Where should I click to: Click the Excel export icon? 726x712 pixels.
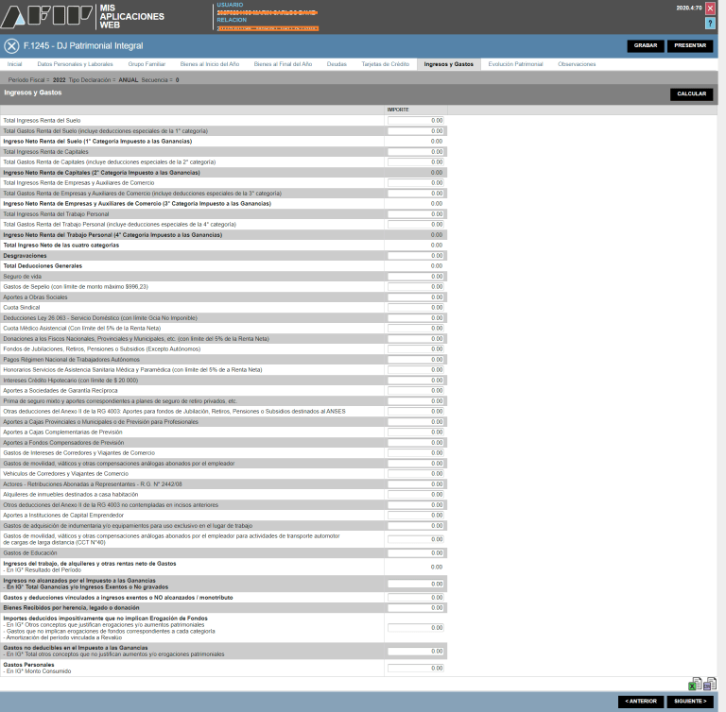[x=695, y=684]
